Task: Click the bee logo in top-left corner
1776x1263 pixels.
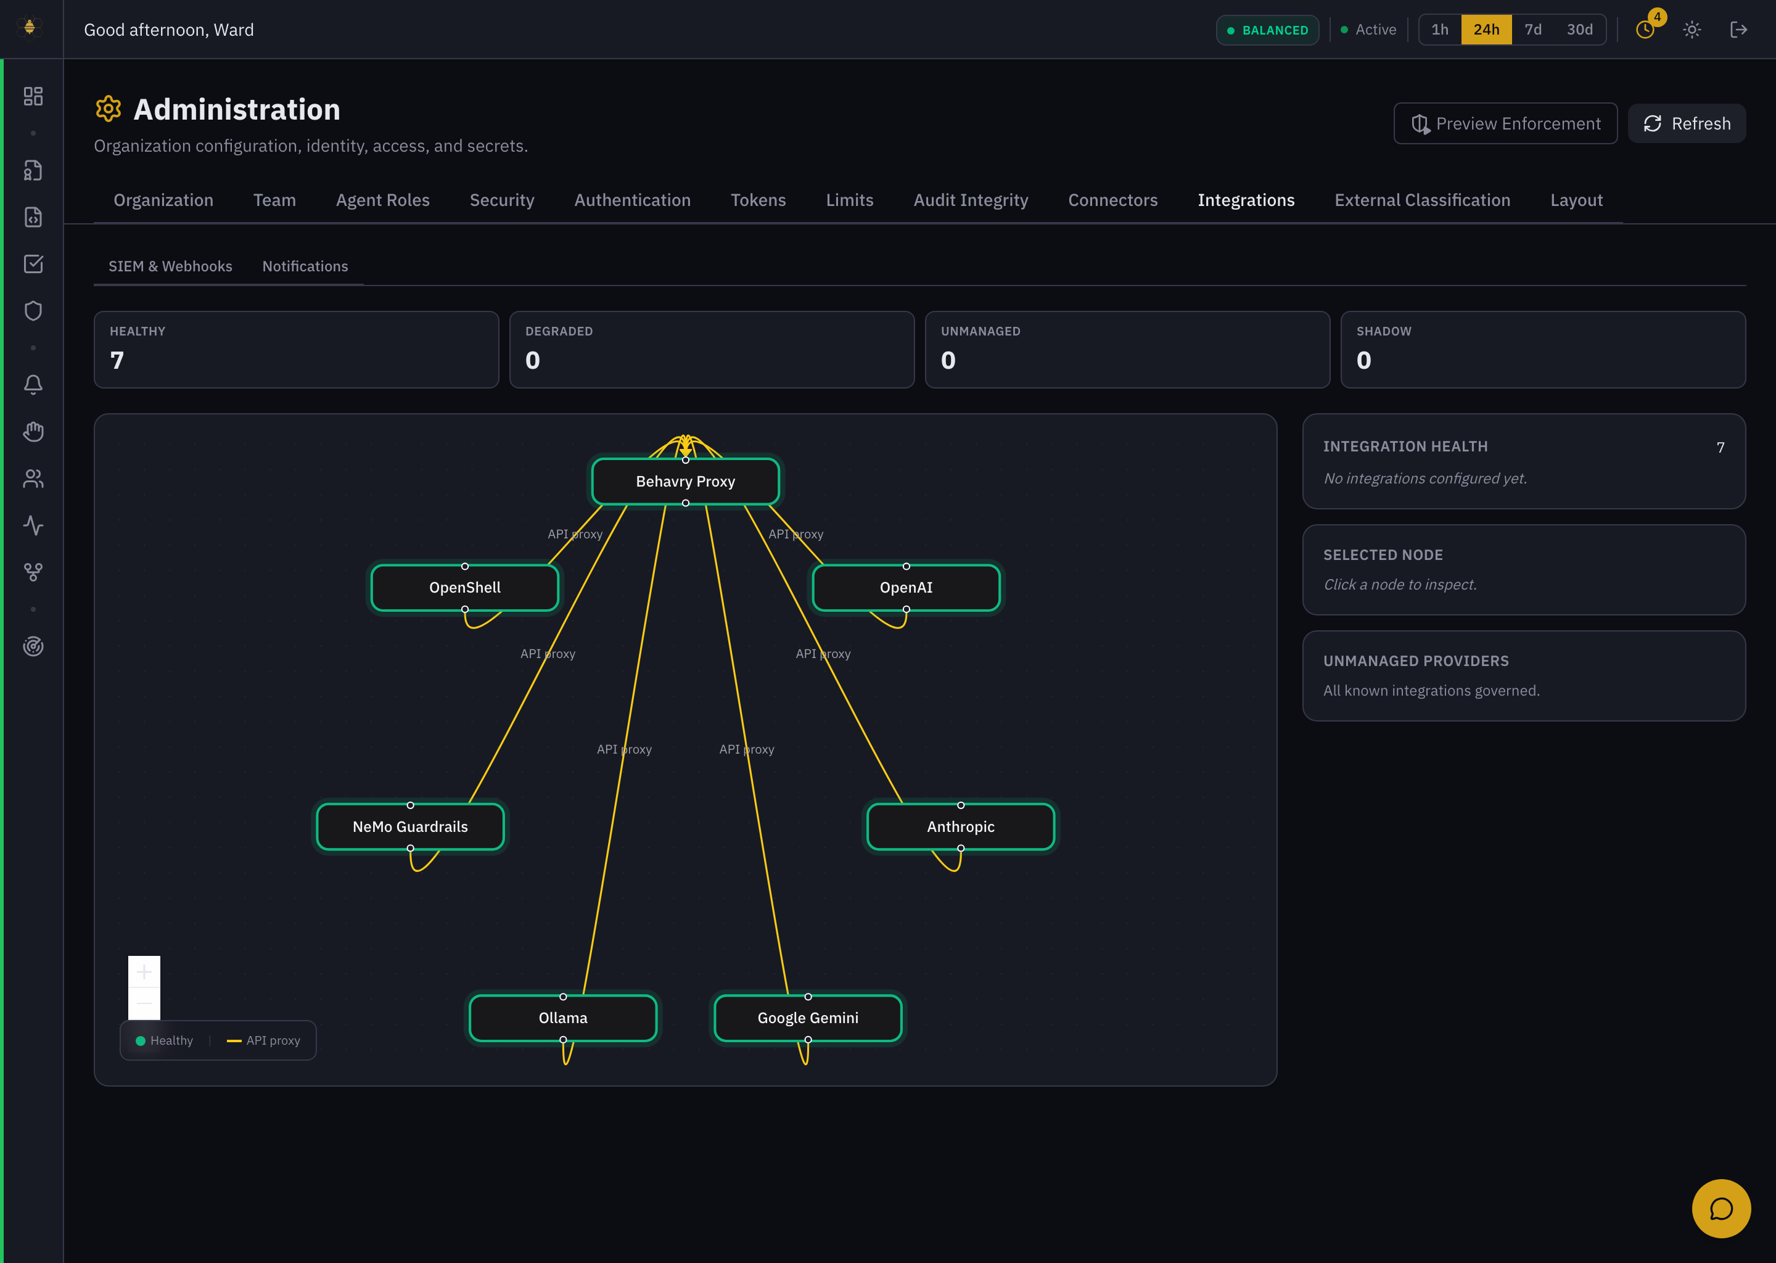Action: pyautogui.click(x=30, y=28)
